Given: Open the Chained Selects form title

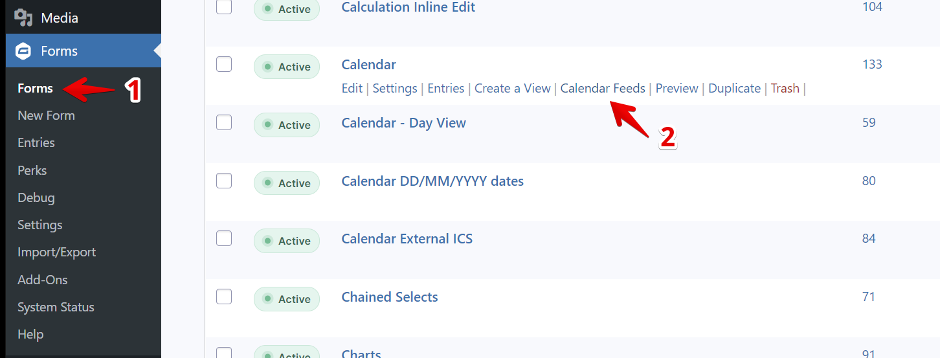Looking at the screenshot, I should pyautogui.click(x=390, y=297).
